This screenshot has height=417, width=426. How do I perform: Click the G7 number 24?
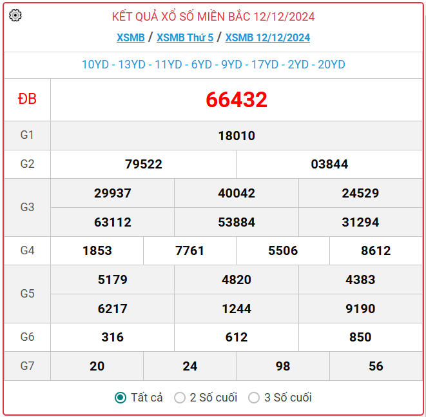click(189, 366)
